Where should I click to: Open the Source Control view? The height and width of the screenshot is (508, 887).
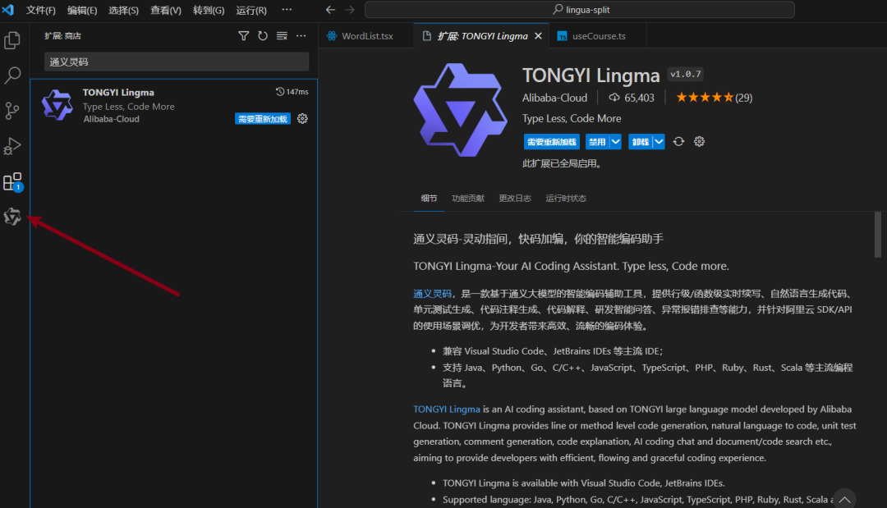(12, 111)
